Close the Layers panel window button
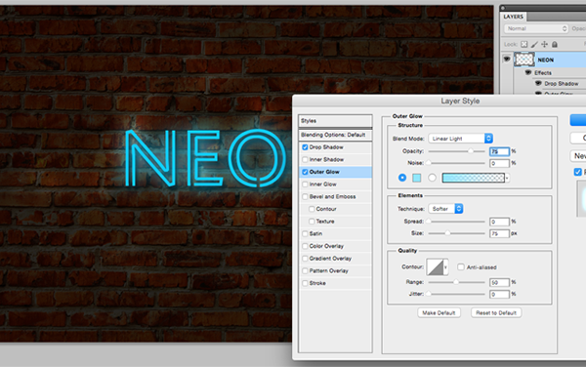Viewport: 586px width, 367px height. (503, 8)
